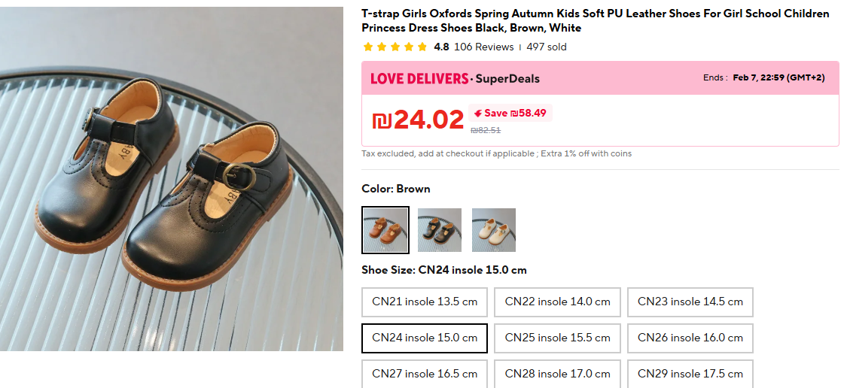
Task: Select size CN21 insole 13.5 cm
Action: (425, 302)
